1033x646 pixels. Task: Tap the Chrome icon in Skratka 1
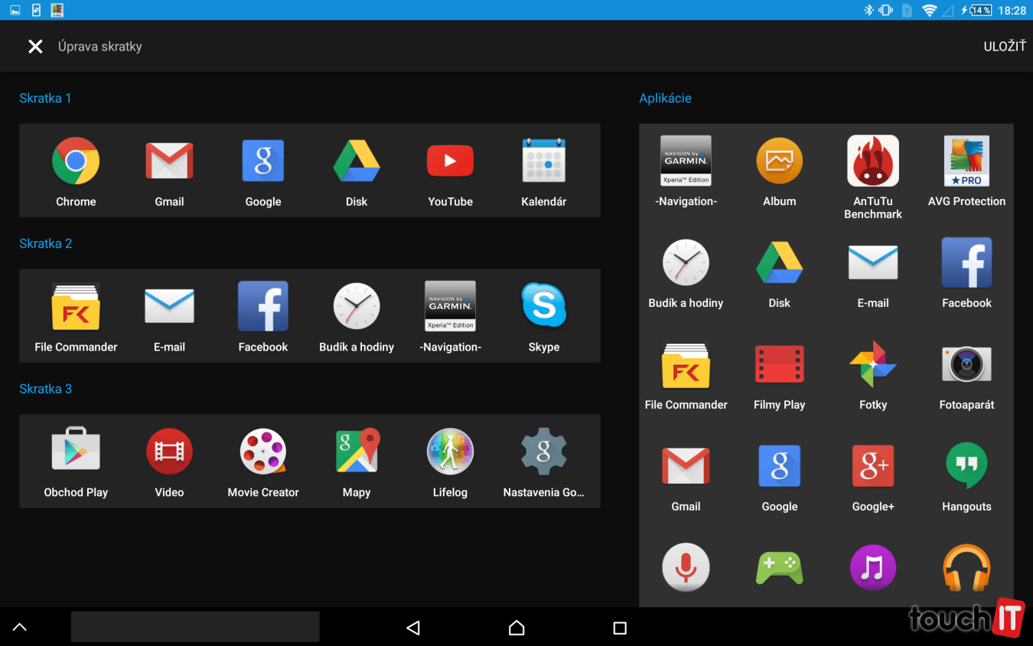76,161
